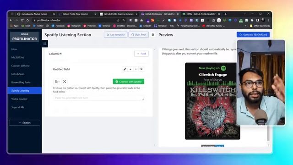
Task: Click the GitHub Profilinator logo
Action: tap(24, 37)
